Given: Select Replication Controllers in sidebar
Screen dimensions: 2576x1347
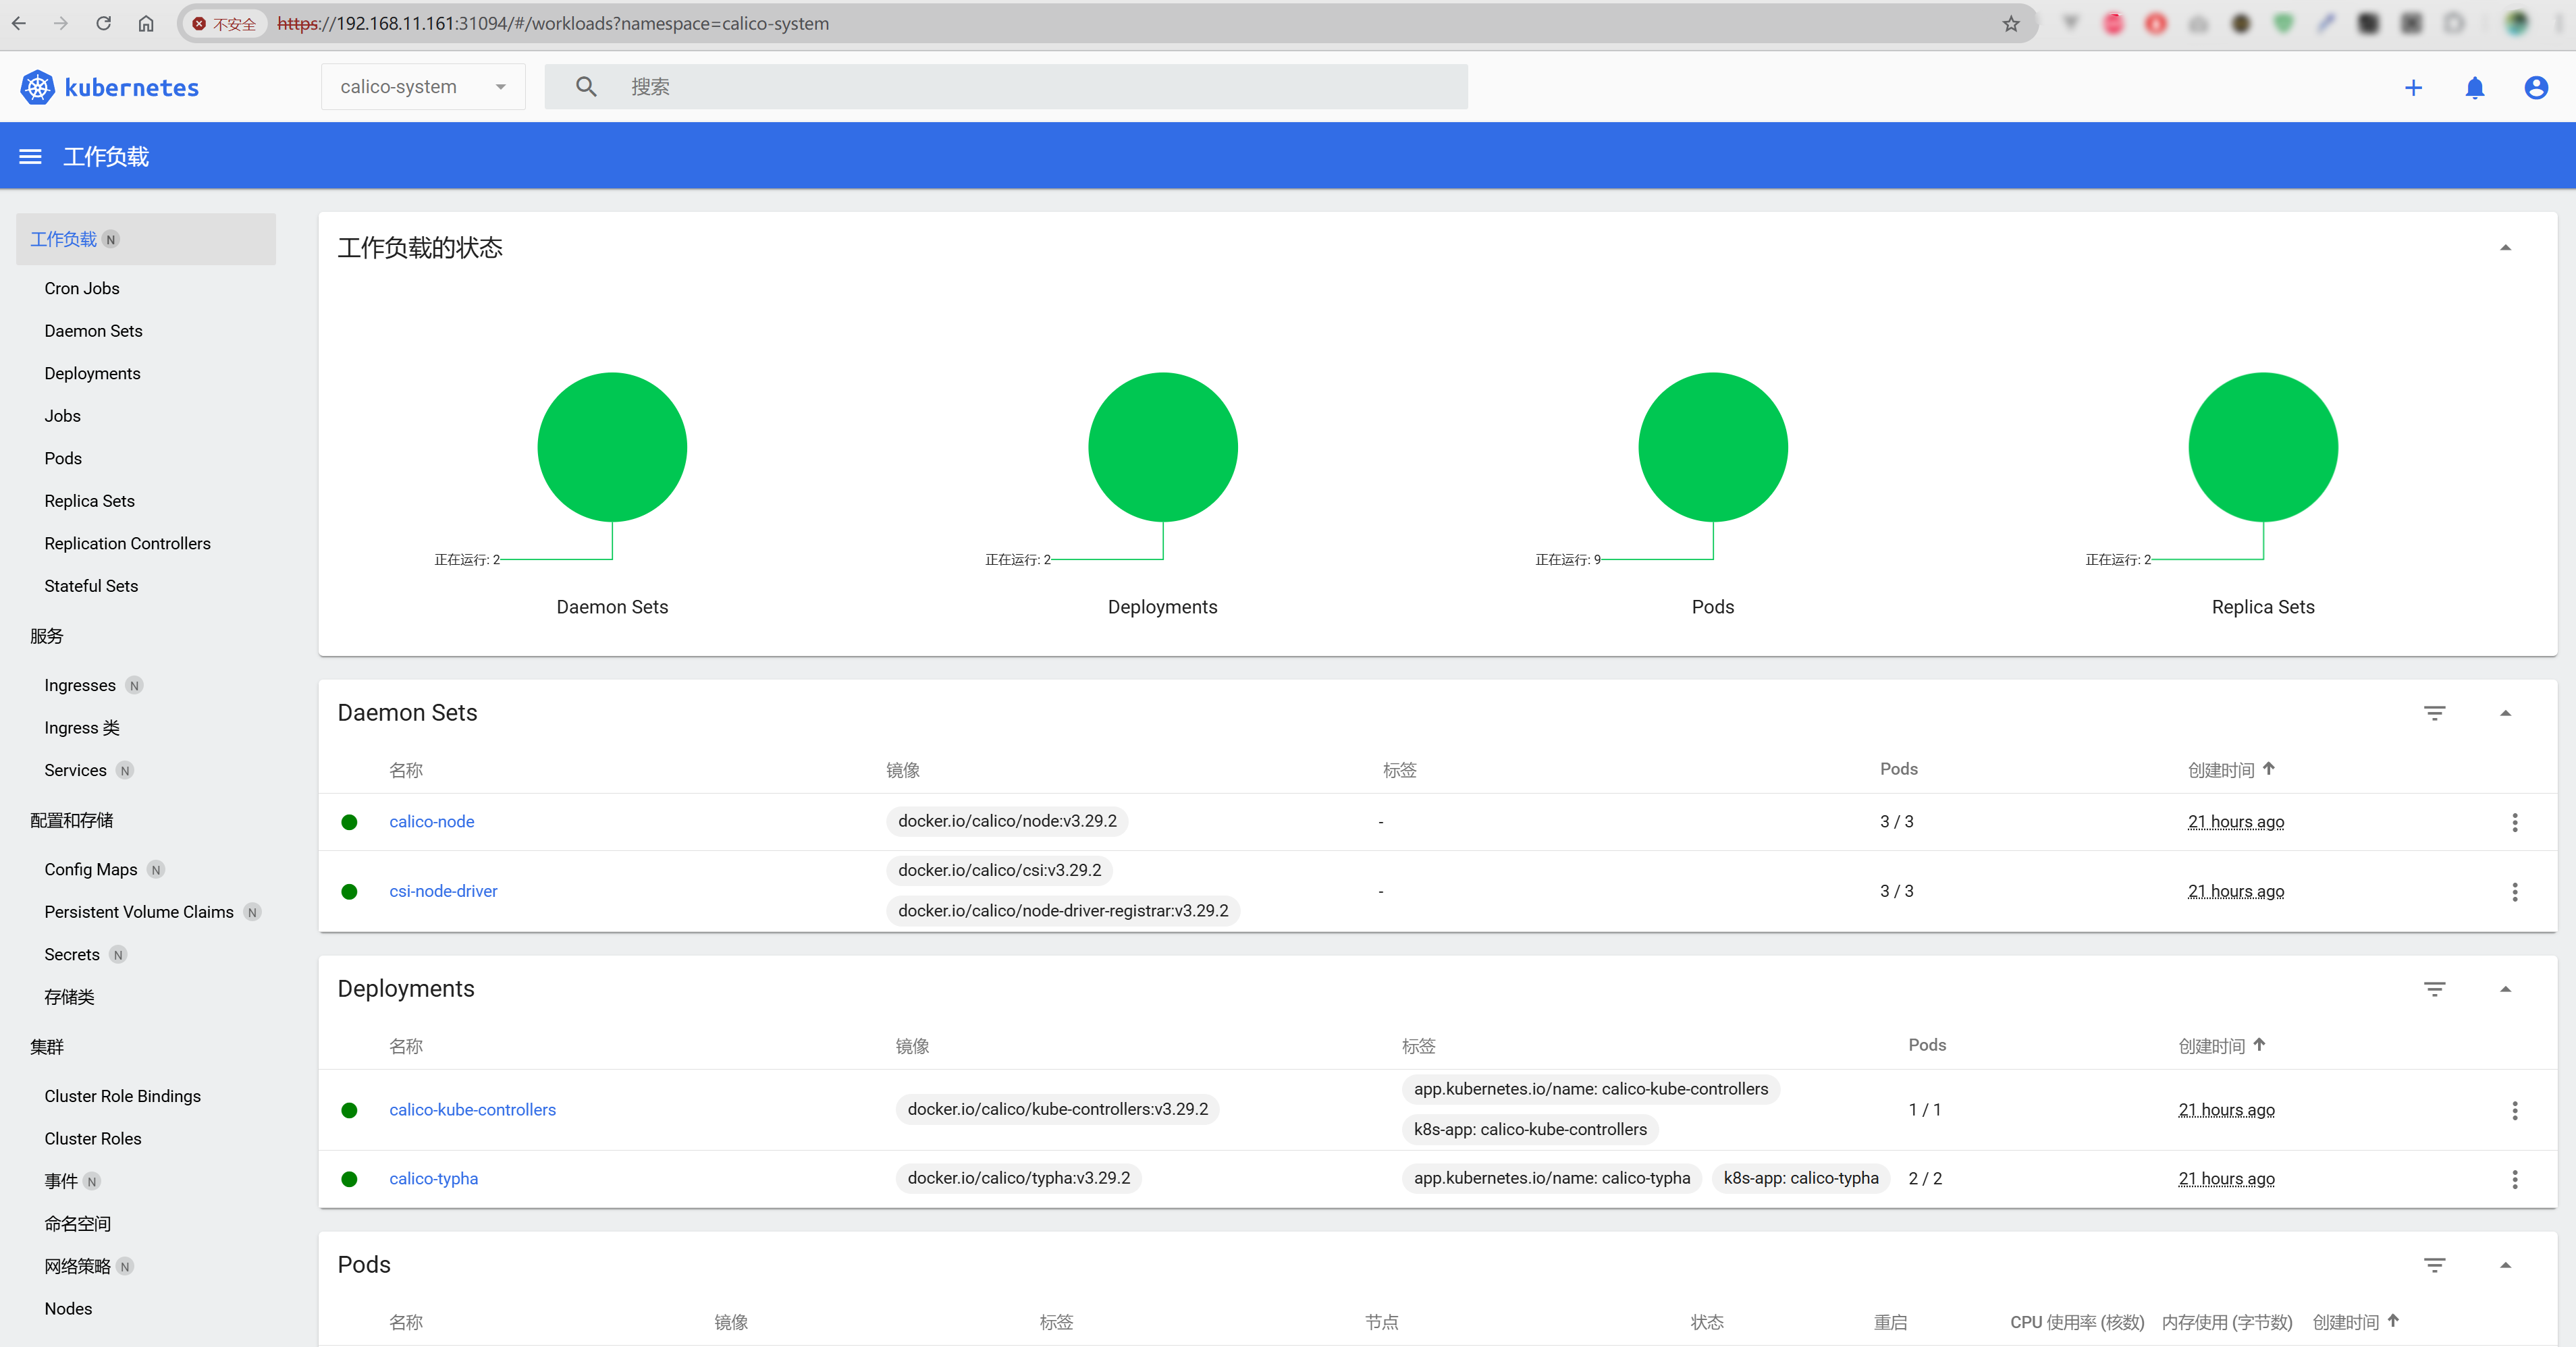Looking at the screenshot, I should pos(127,543).
